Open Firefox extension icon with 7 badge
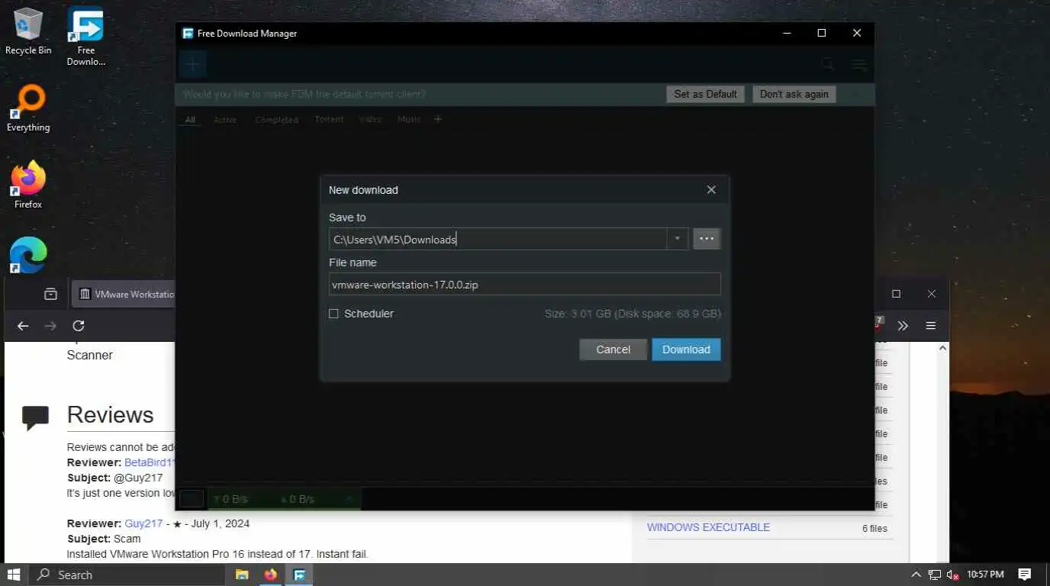This screenshot has width=1050, height=586. [878, 324]
